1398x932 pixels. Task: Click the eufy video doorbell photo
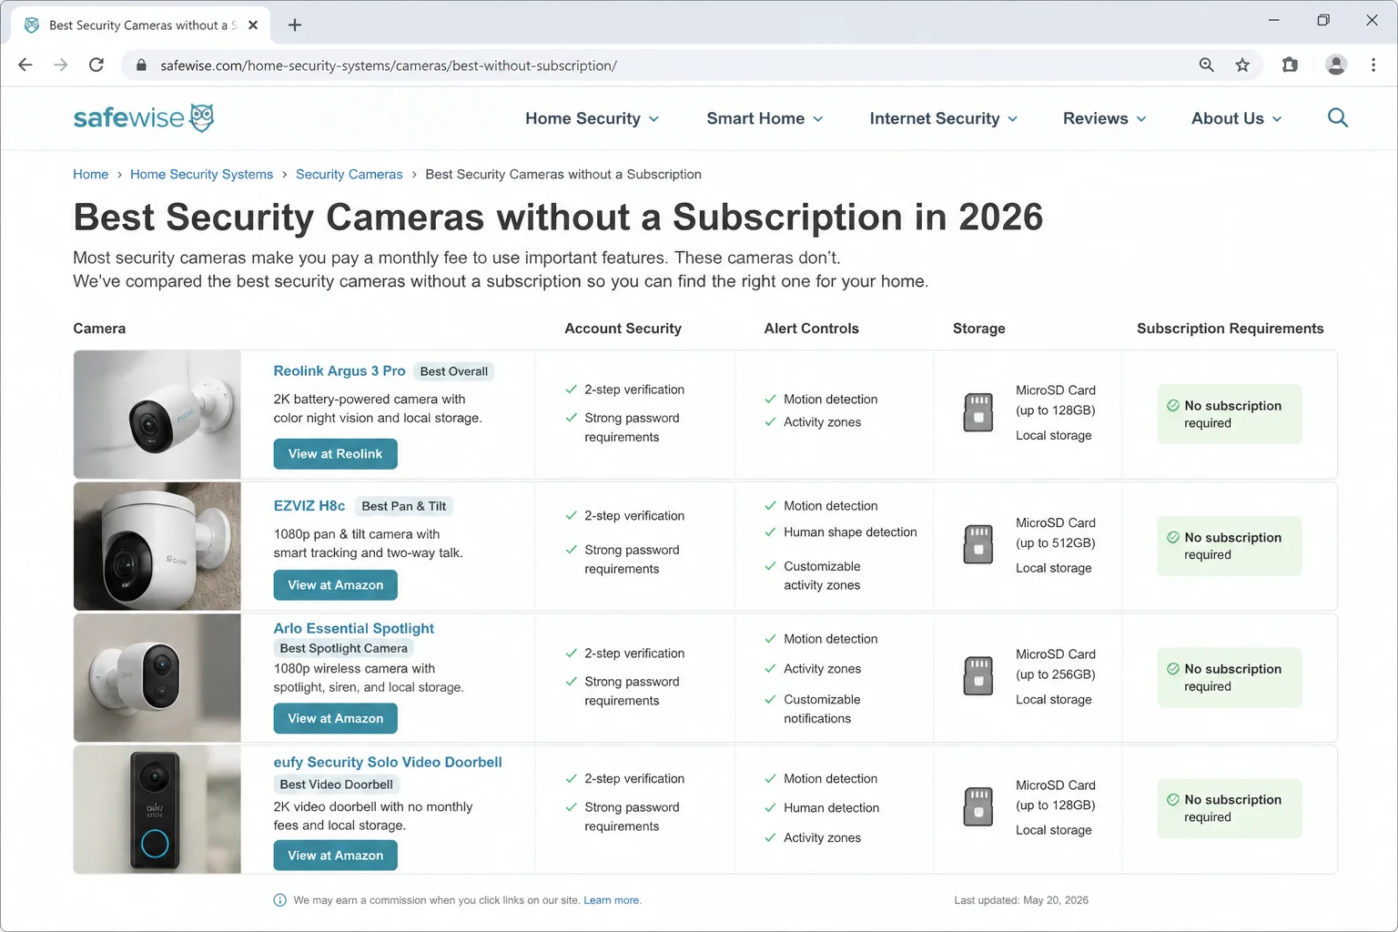pos(157,809)
